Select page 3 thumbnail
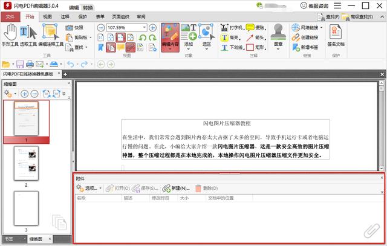387x246 pixels. click(26, 209)
